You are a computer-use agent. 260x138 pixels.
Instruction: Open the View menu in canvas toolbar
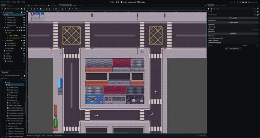[77, 9]
